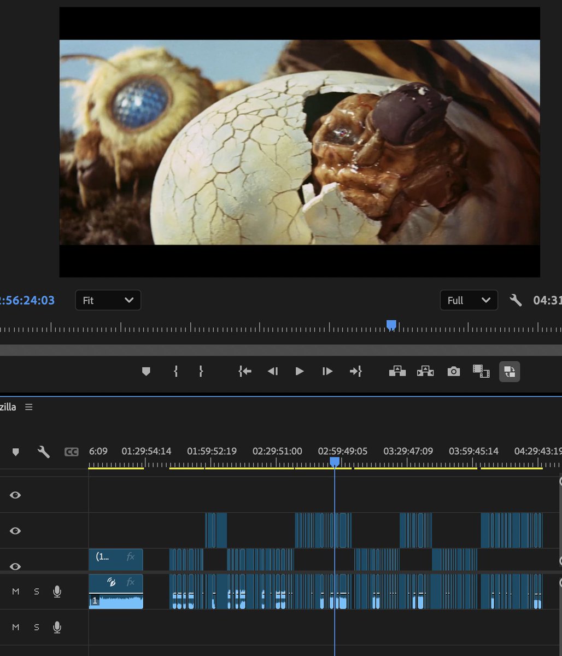This screenshot has height=656, width=562.
Task: Click the timeline playhead handle
Action: tap(335, 462)
